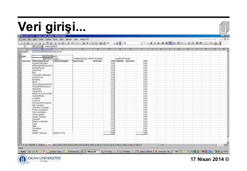Open the Format menu

tap(48, 39)
